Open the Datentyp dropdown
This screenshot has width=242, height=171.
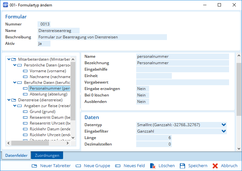click(x=223, y=125)
